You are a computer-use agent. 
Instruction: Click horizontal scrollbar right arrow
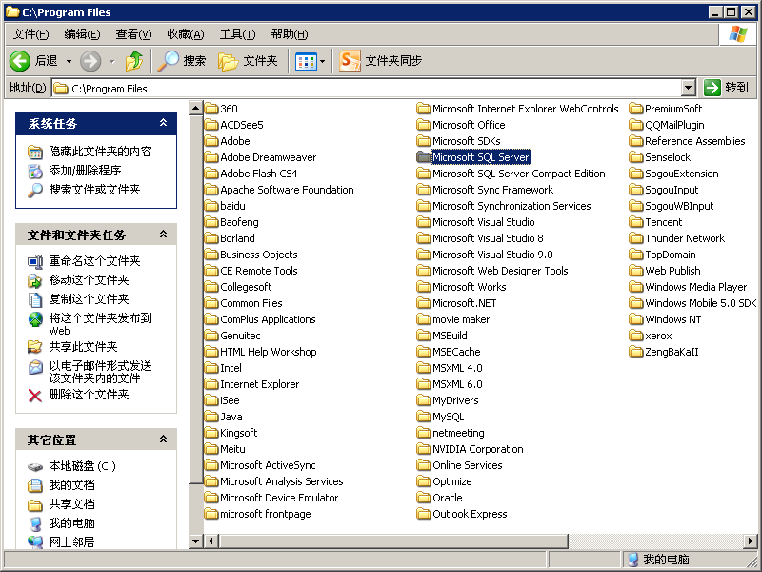coord(750,541)
